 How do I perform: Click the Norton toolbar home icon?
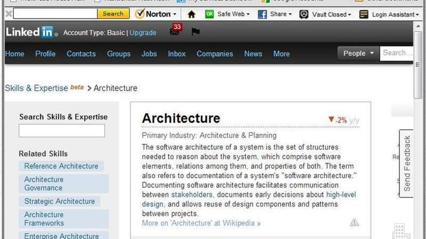tap(191, 14)
